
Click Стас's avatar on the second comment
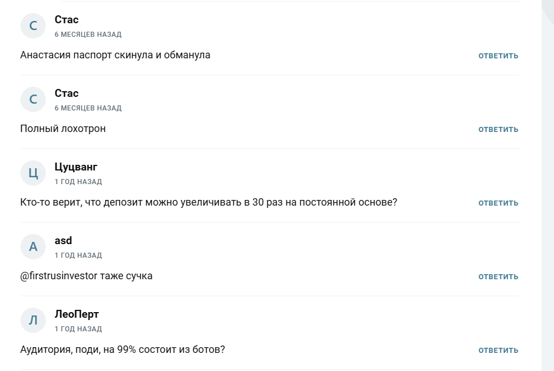click(33, 99)
